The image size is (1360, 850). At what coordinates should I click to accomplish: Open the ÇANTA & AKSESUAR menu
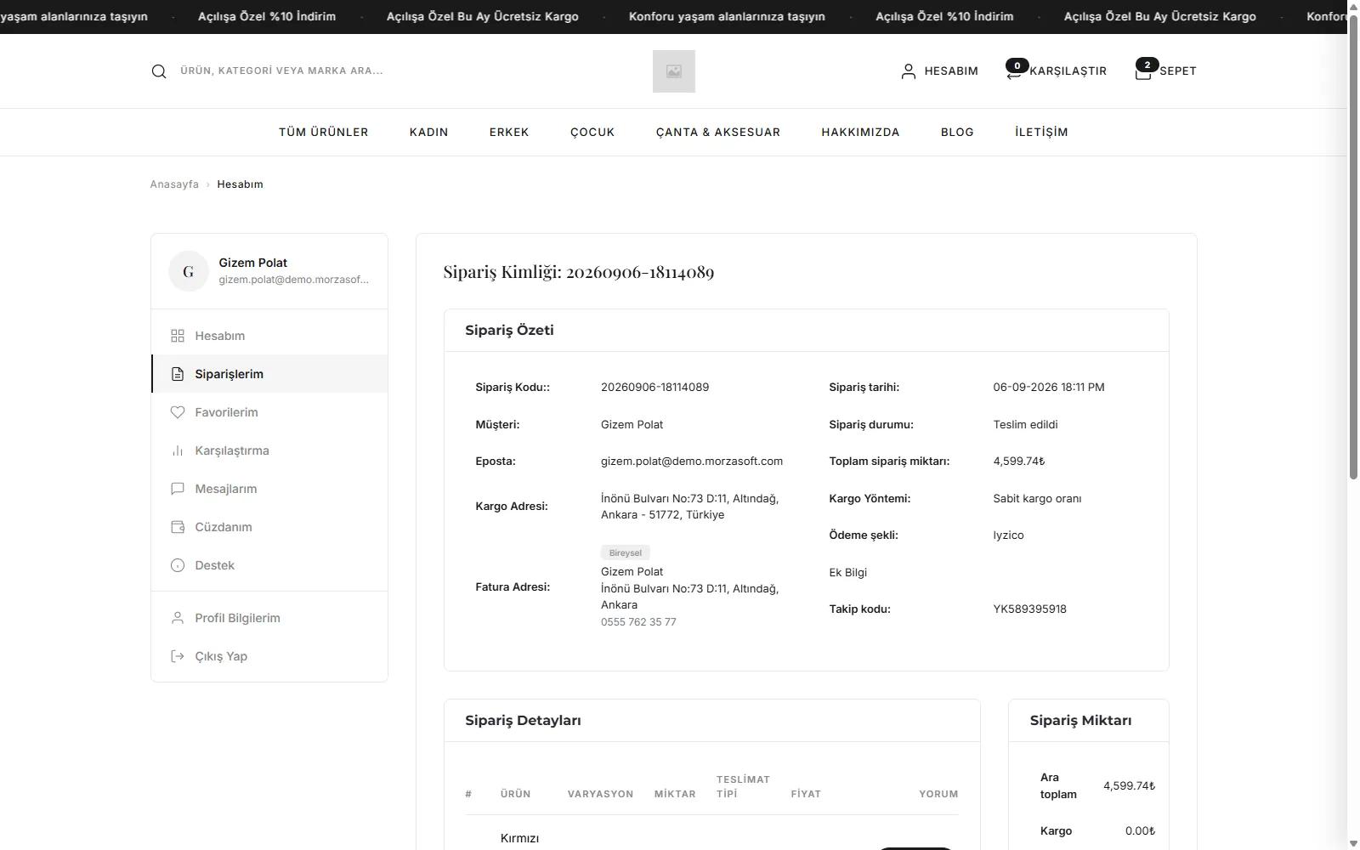(718, 132)
